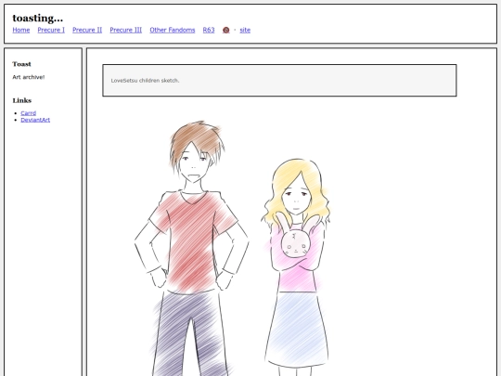Open the Carrd link in sidebar
The height and width of the screenshot is (376, 501).
click(29, 113)
